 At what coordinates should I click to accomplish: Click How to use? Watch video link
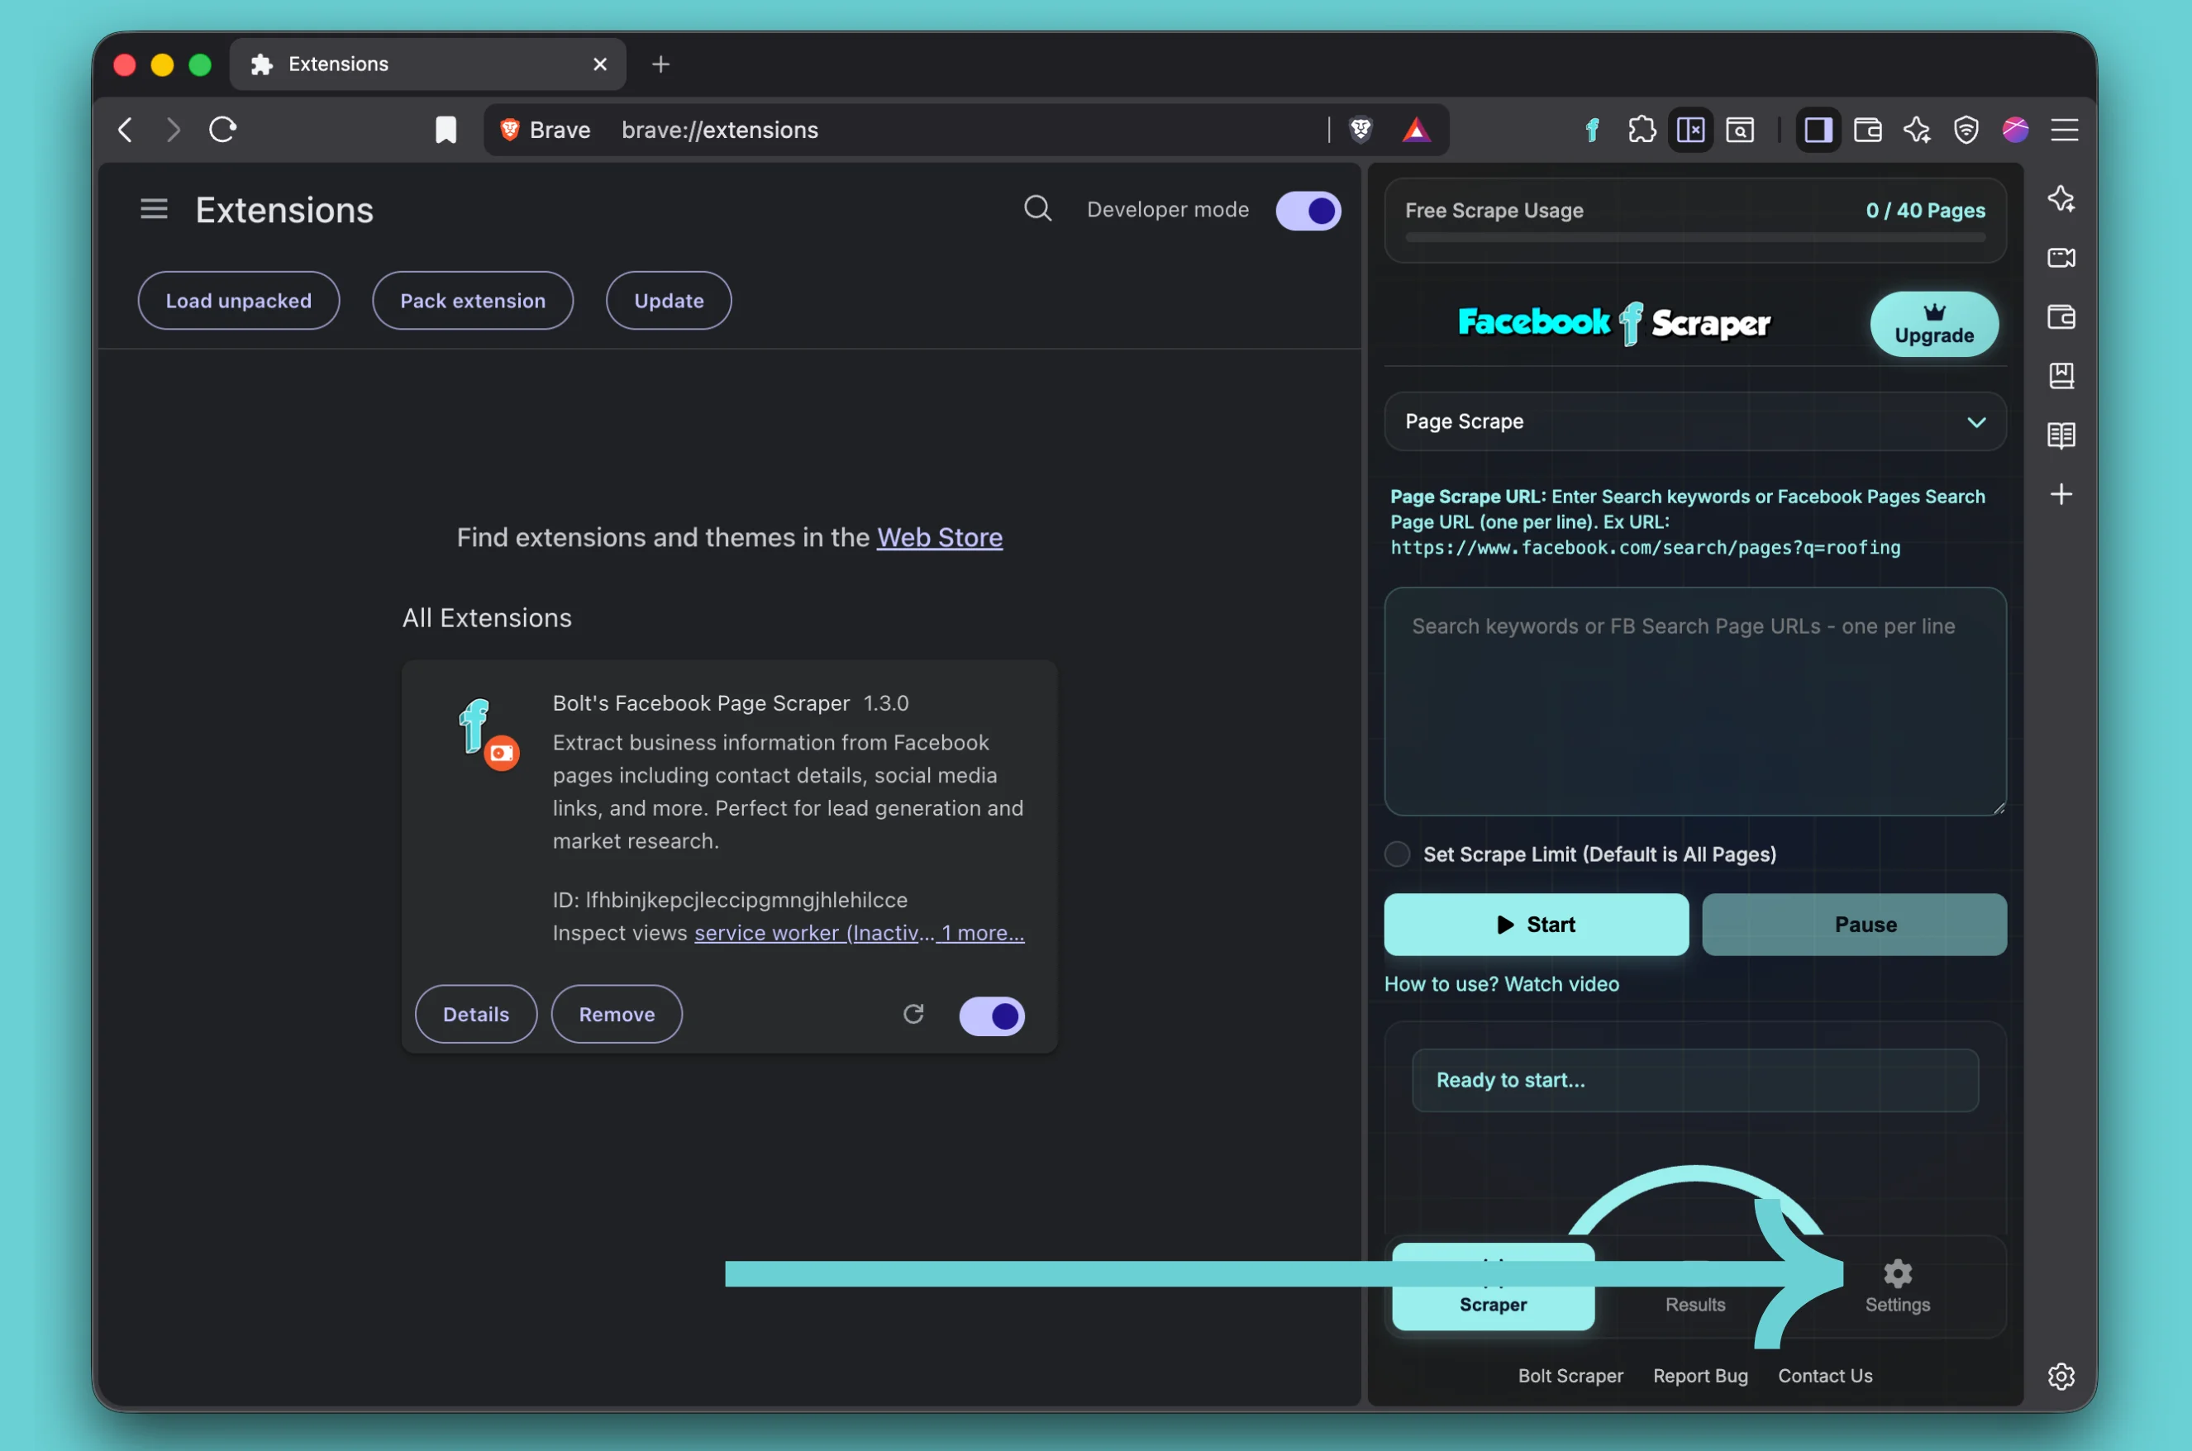[1502, 983]
